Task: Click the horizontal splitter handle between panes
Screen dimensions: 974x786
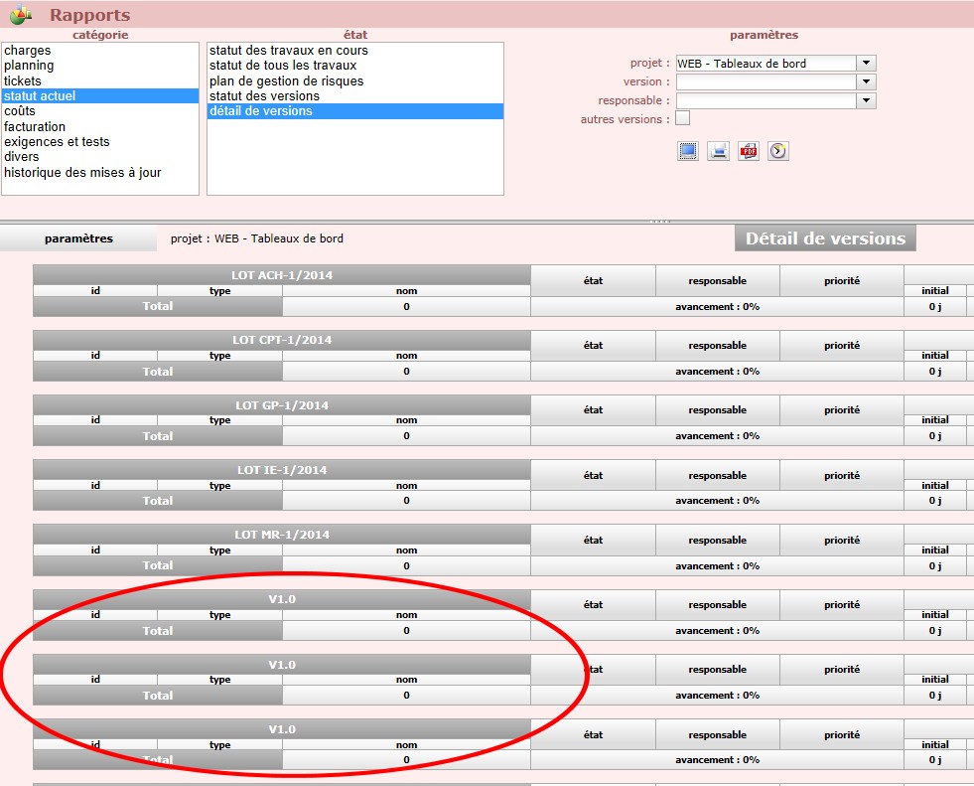Action: click(x=658, y=221)
